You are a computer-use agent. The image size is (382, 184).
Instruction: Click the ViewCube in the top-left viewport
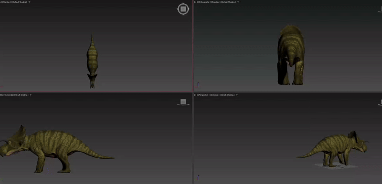[x=183, y=9]
